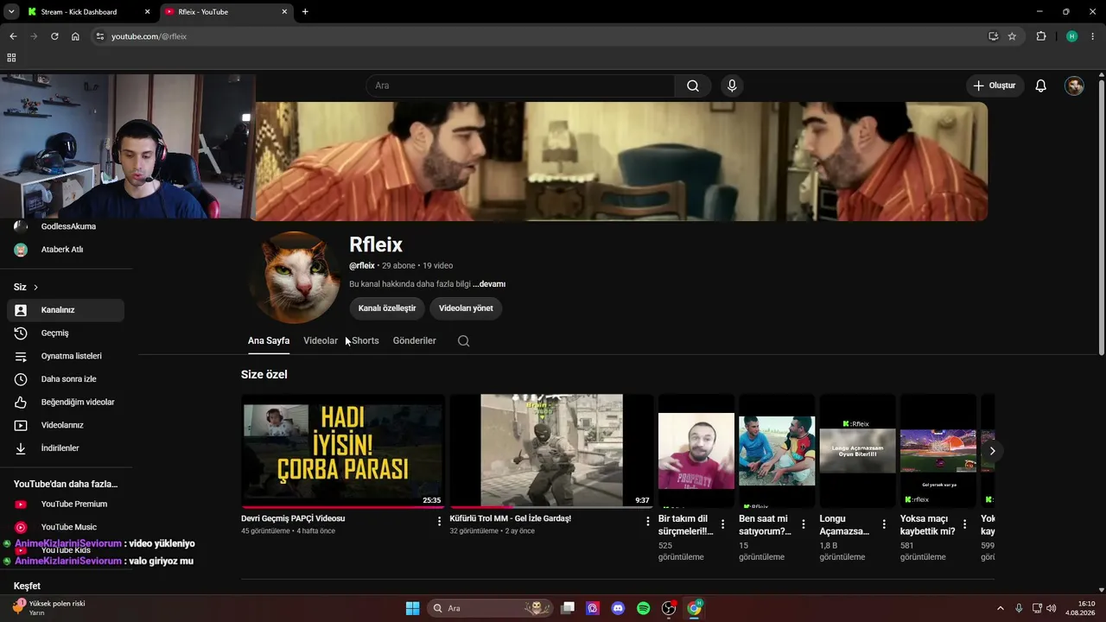Image resolution: width=1106 pixels, height=622 pixels.
Task: Open Daha sonra izle in sidebar
Action: (66, 379)
